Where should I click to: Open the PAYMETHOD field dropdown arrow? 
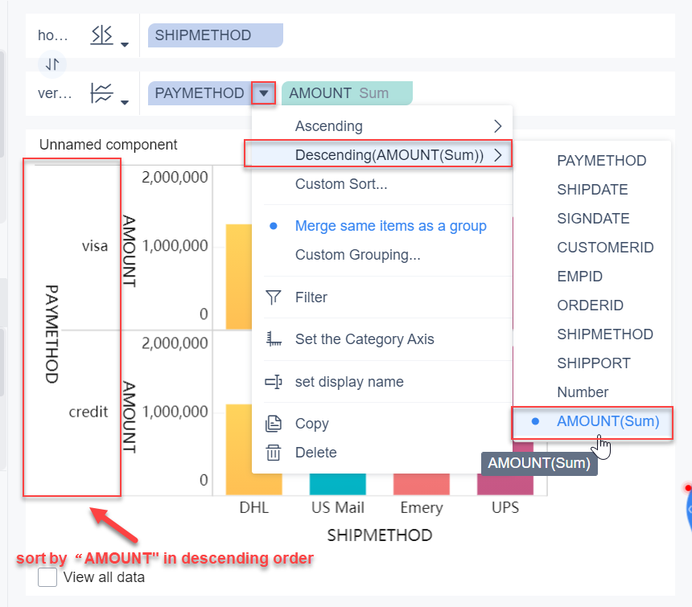(x=263, y=93)
